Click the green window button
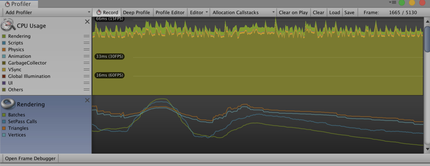430x166 pixels. (x=402, y=3)
